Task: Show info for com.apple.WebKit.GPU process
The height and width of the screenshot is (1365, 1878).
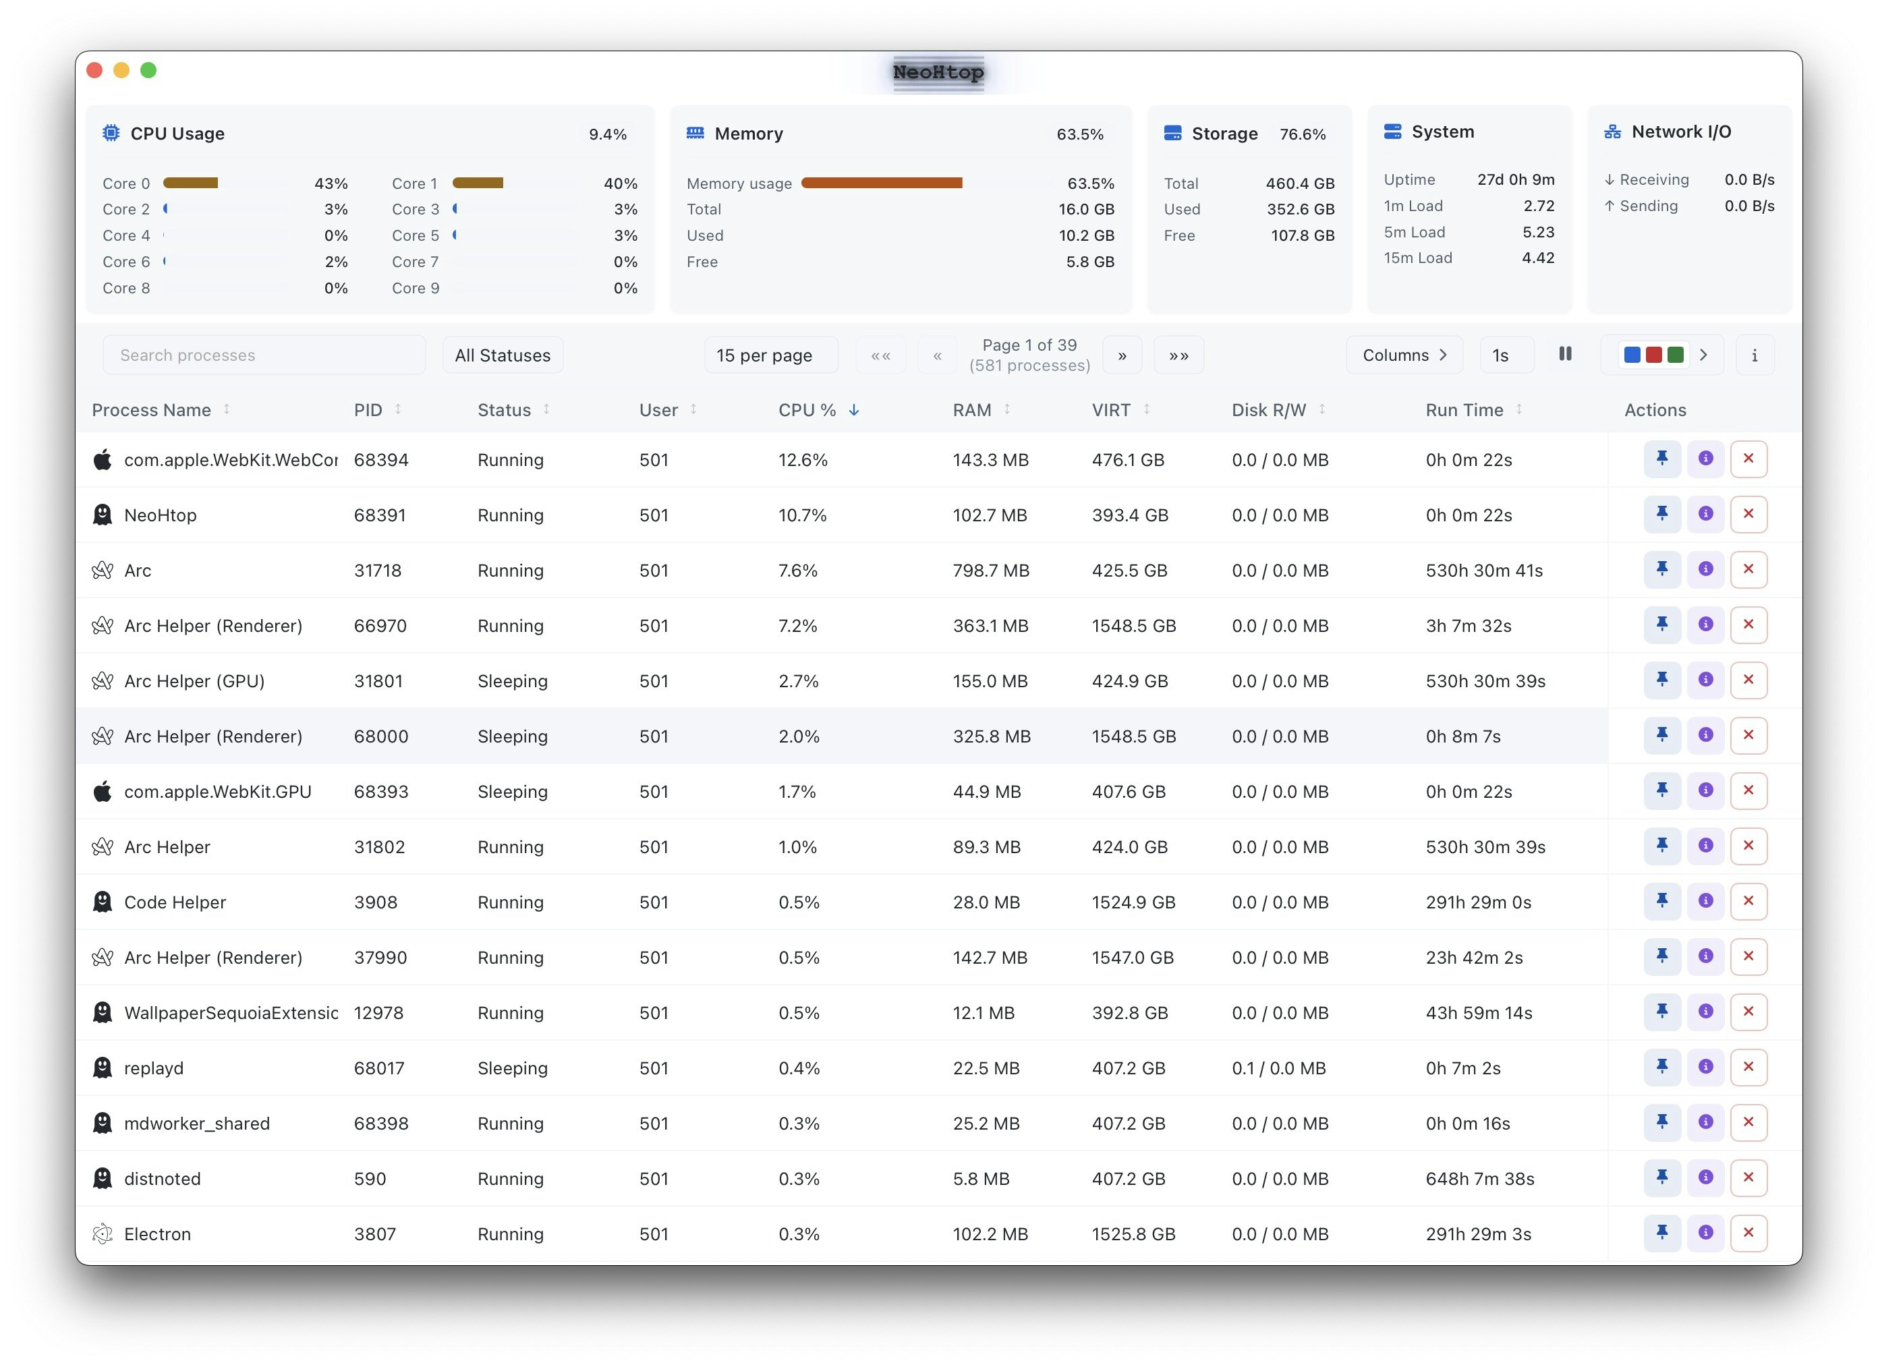Action: pyautogui.click(x=1705, y=790)
